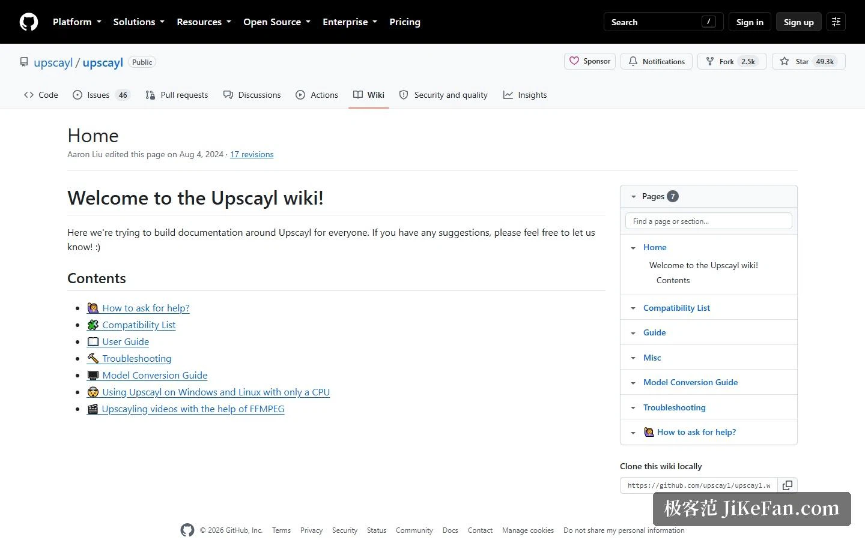This screenshot has width=865, height=540.
Task: Star the upscayl repository
Action: click(x=809, y=61)
